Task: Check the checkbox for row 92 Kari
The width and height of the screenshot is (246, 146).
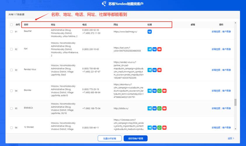Action: pyautogui.click(x=11, y=49)
